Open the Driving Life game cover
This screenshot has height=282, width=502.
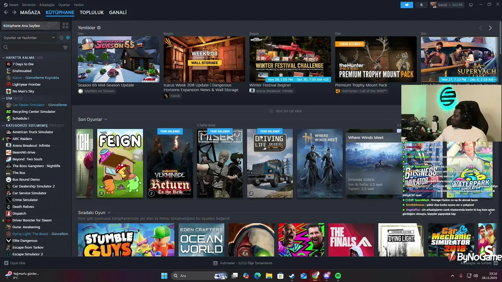click(270, 163)
